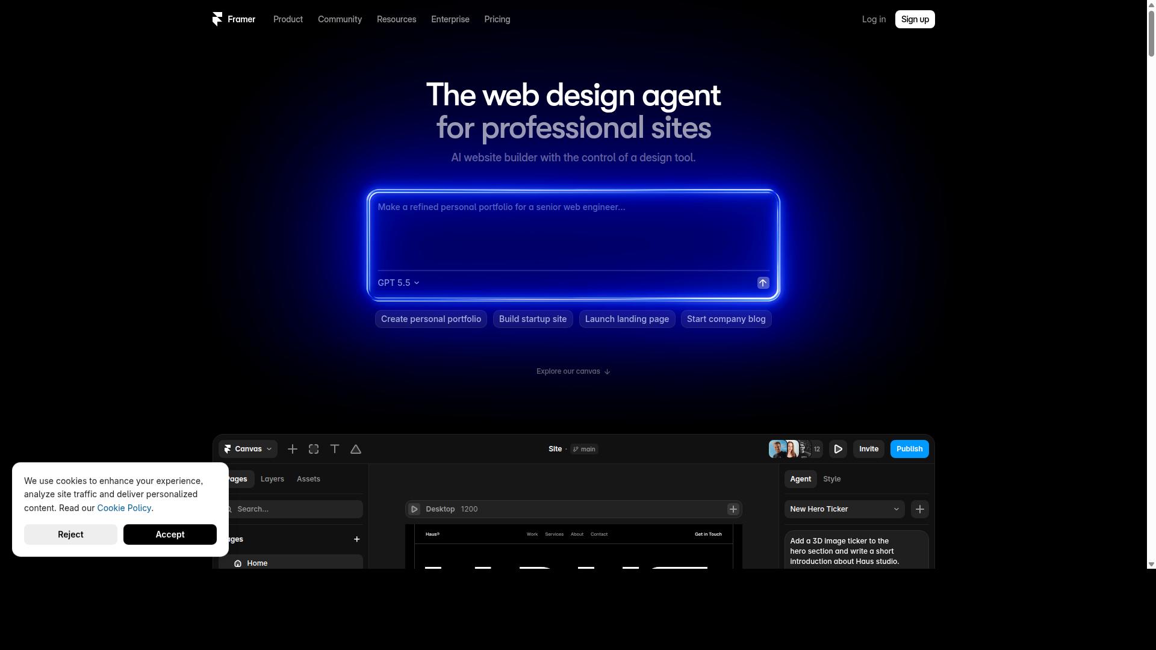The image size is (1156, 650).
Task: Click Work in the Haus preview nav
Action: tap(532, 534)
